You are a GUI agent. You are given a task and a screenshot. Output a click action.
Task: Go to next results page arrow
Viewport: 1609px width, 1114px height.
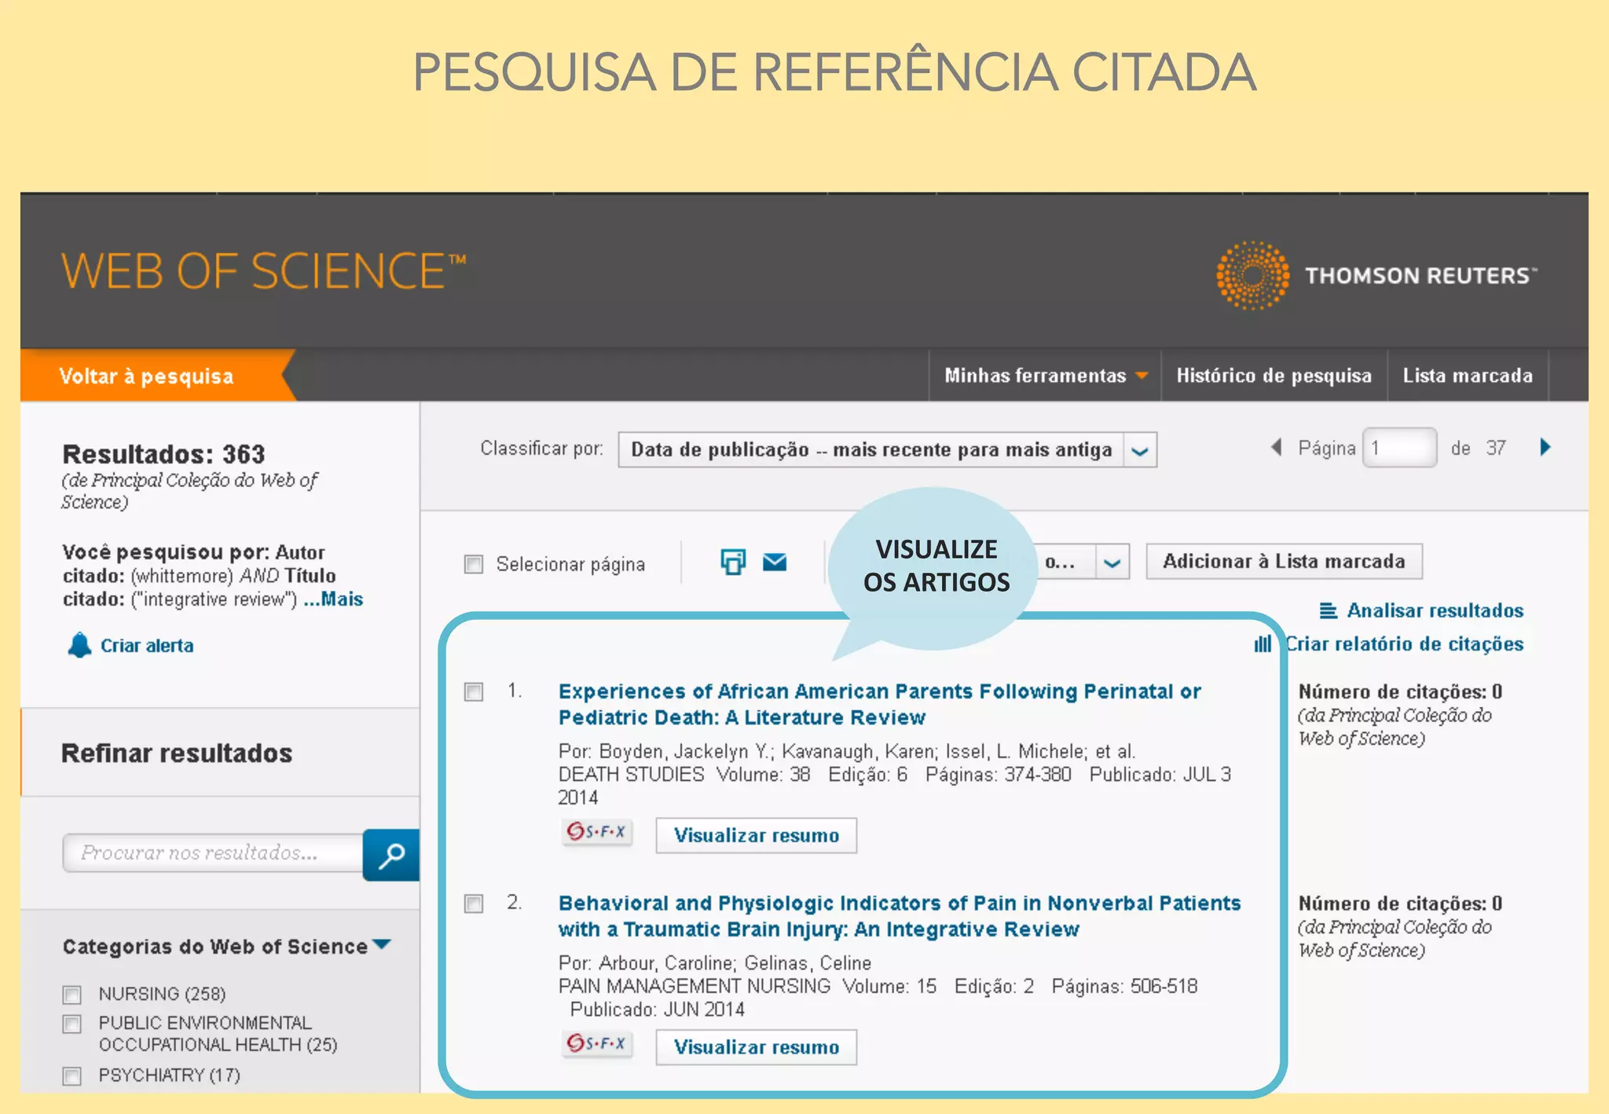(1545, 447)
